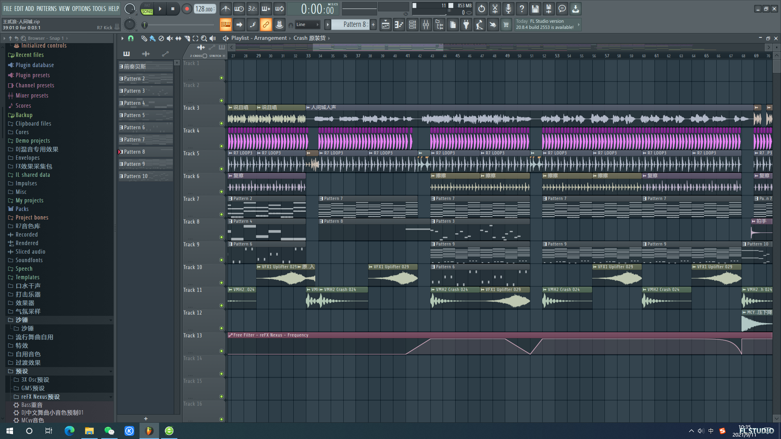Select the playlist Draw pencil tool
The image size is (781, 439).
(x=144, y=38)
